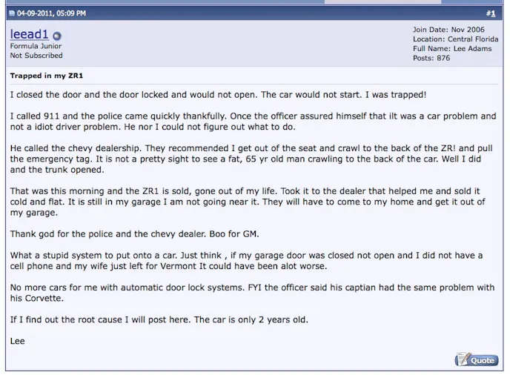Click the line about finding the root cause
Image resolution: width=510 pixels, height=375 pixels.
click(159, 319)
